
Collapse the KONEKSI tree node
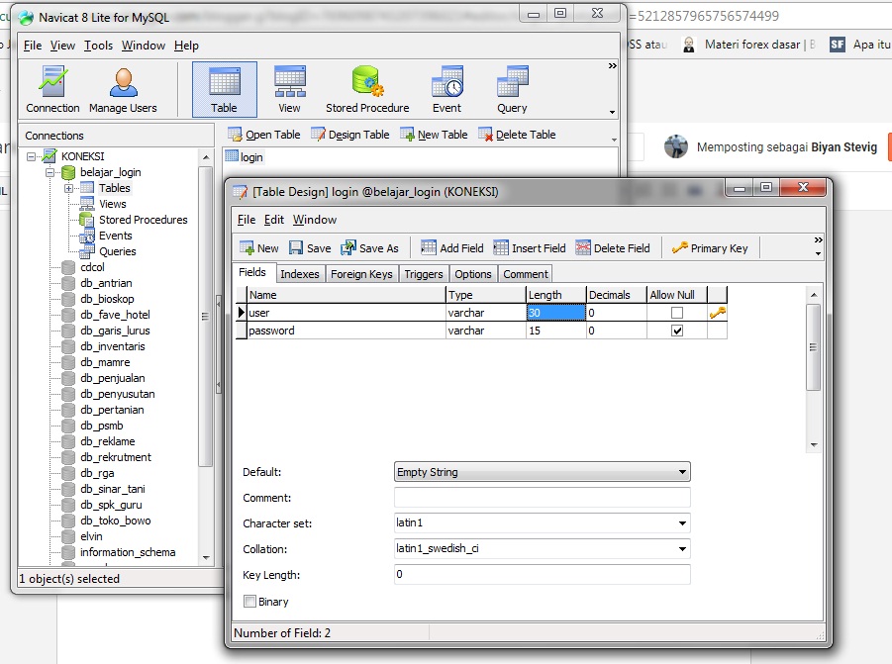click(32, 156)
